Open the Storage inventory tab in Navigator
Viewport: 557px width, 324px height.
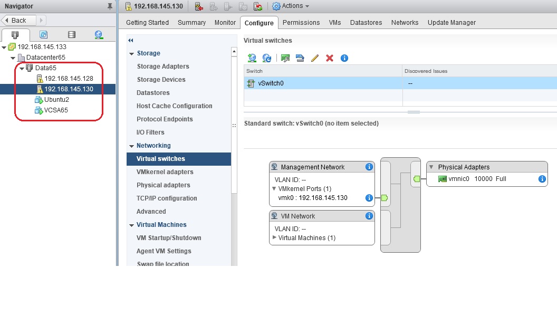tap(72, 35)
